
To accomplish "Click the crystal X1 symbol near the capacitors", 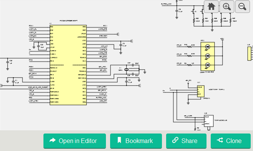I will tap(126, 70).
